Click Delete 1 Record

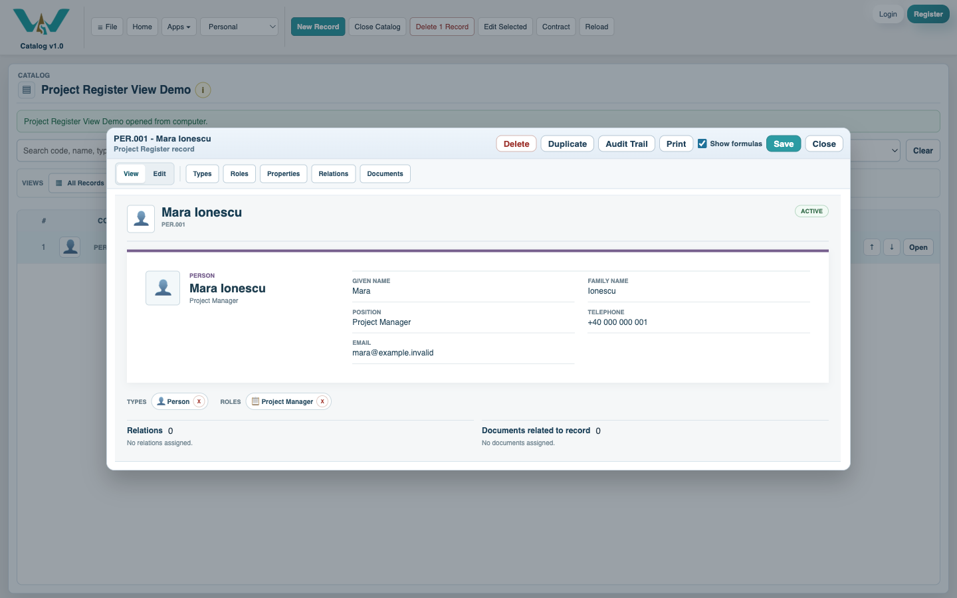(x=442, y=27)
